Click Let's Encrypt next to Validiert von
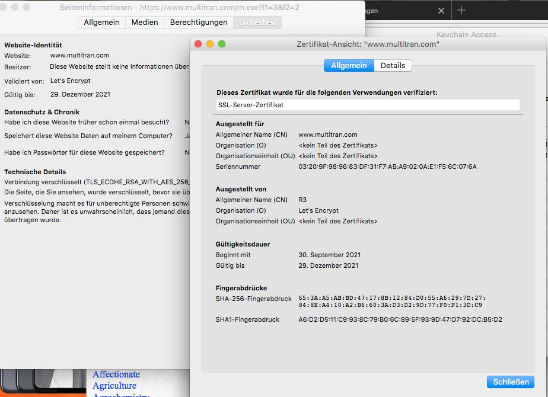548x397 pixels. [70, 81]
